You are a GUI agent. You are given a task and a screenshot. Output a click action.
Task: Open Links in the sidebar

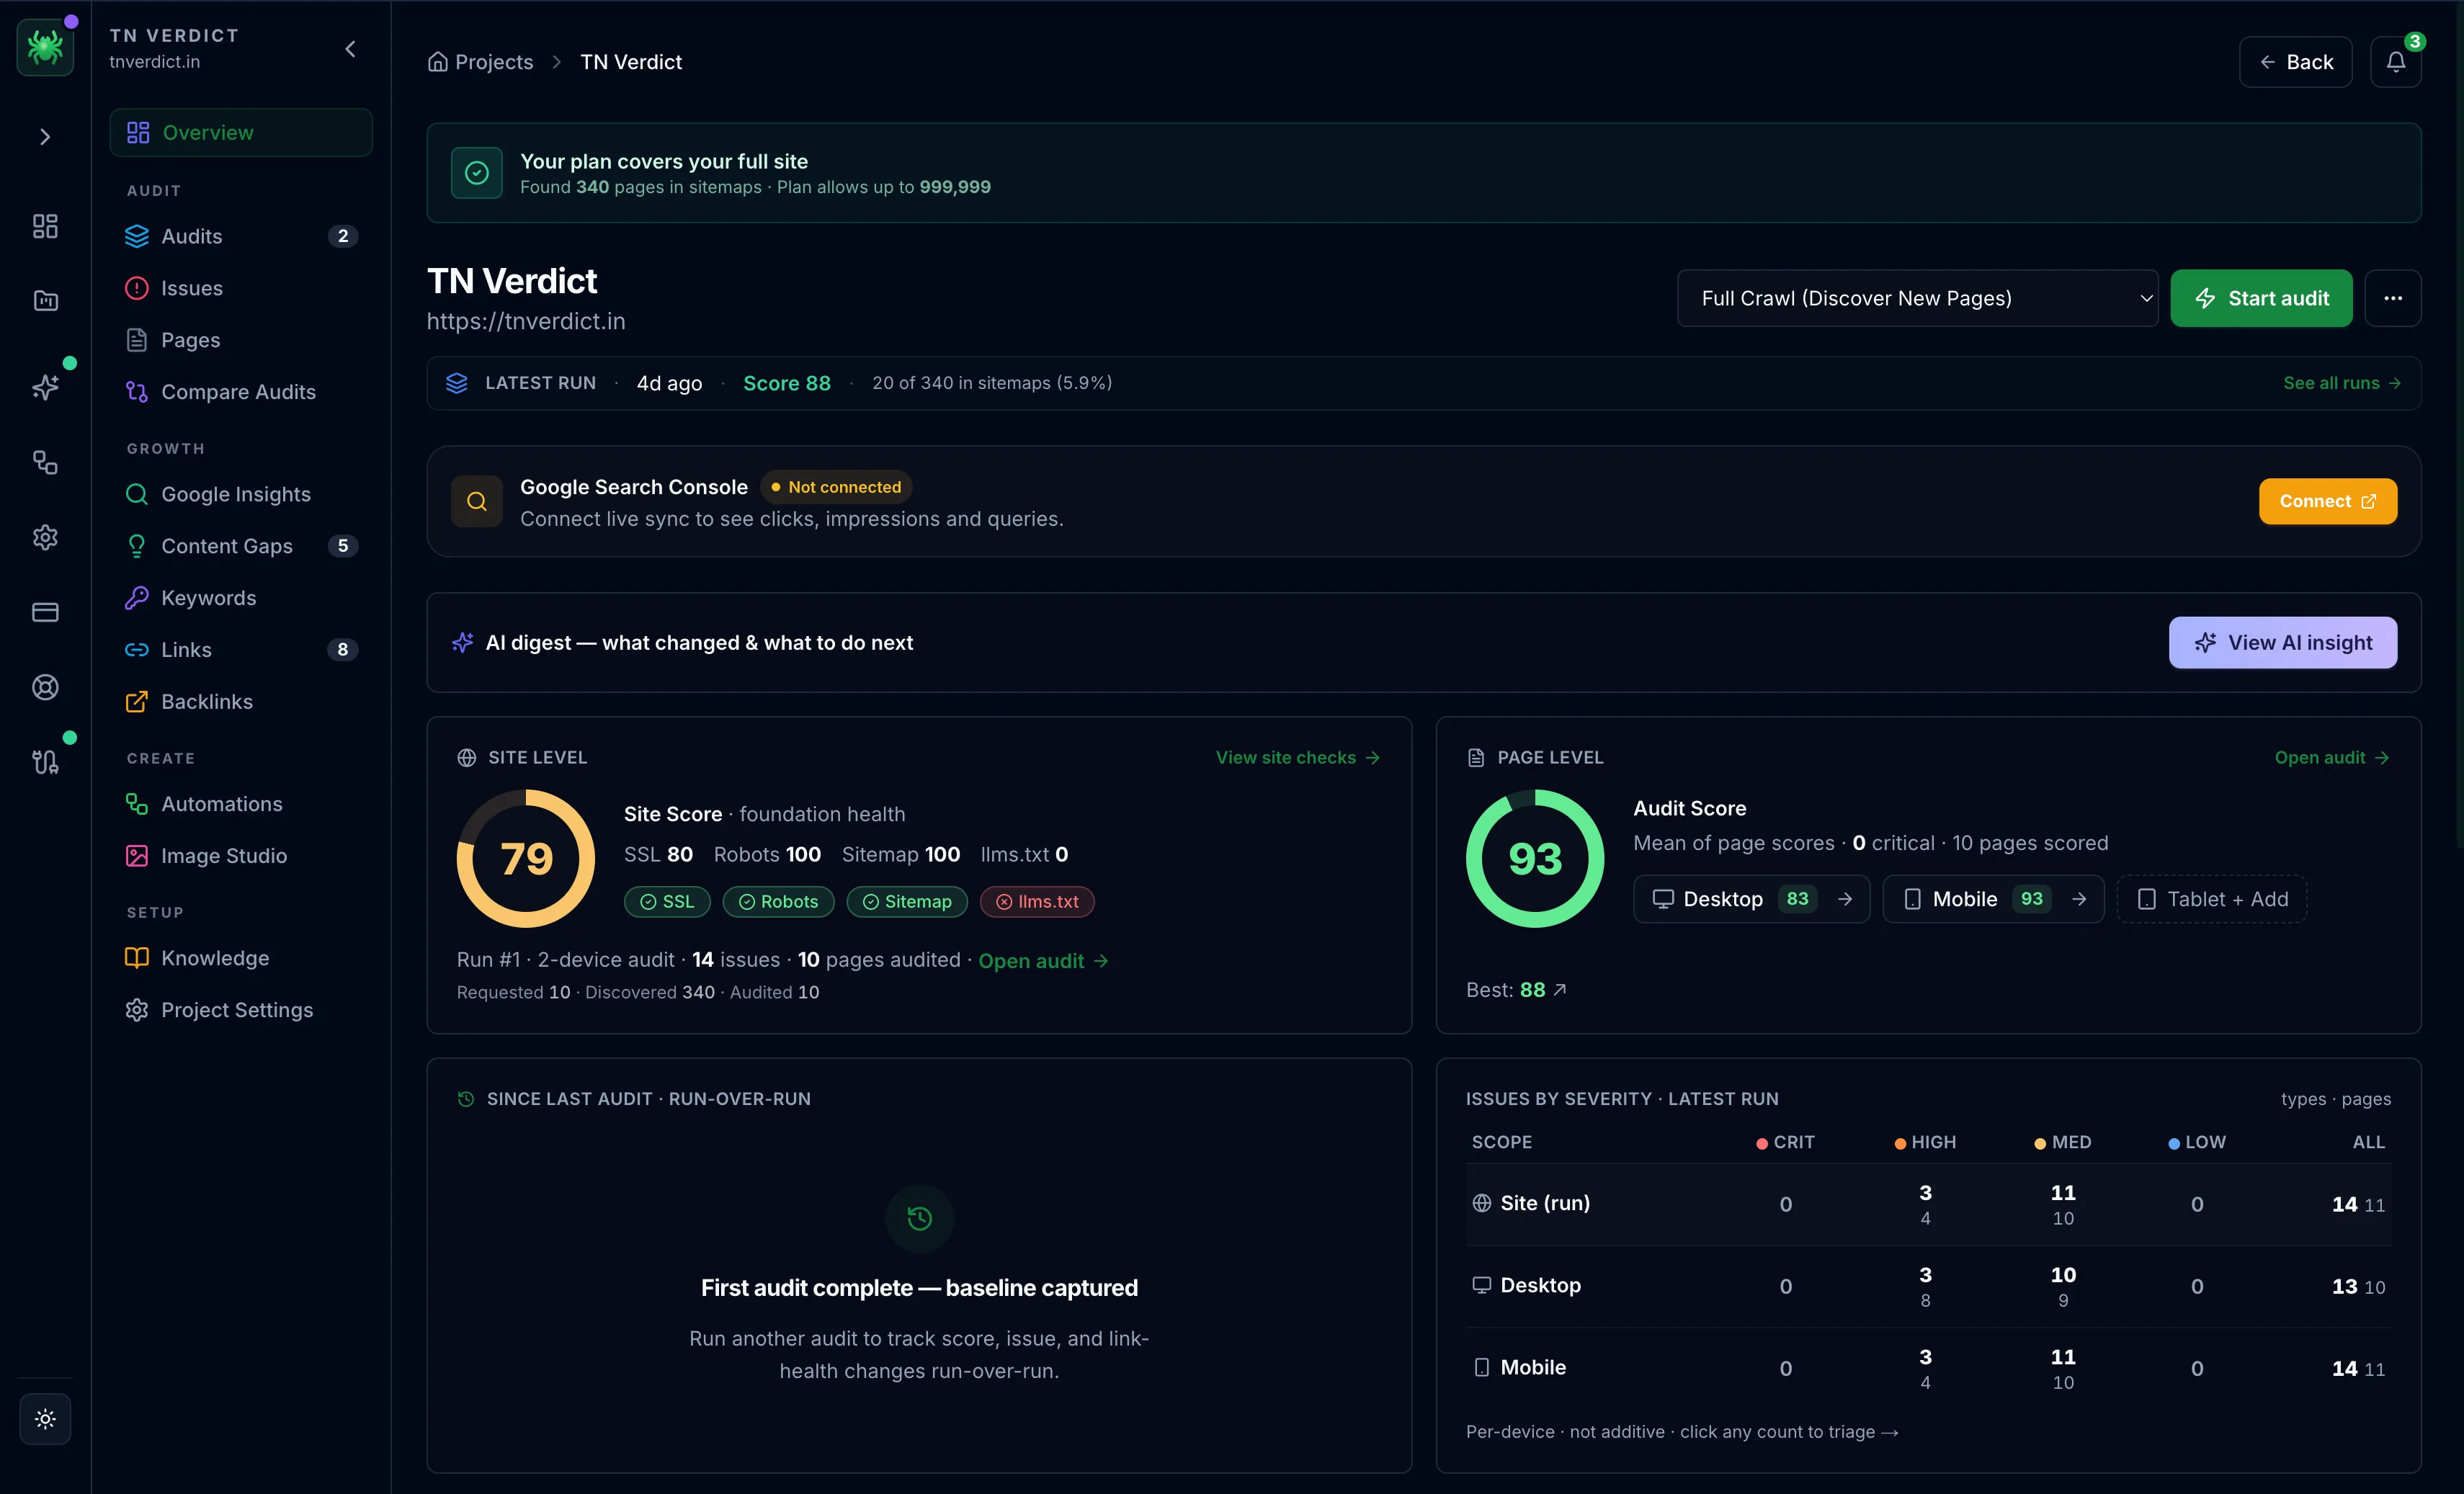click(x=241, y=650)
